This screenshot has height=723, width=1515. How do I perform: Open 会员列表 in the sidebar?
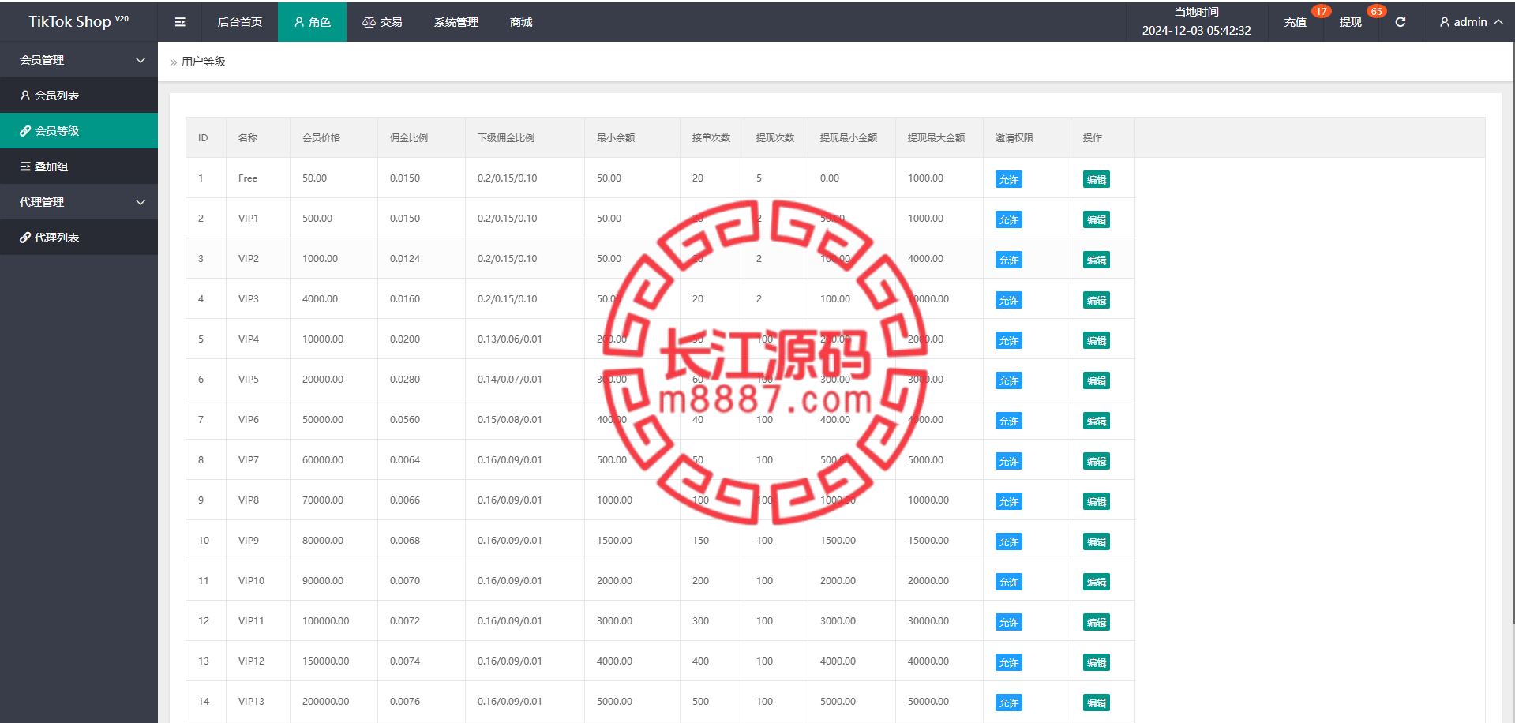pyautogui.click(x=79, y=96)
